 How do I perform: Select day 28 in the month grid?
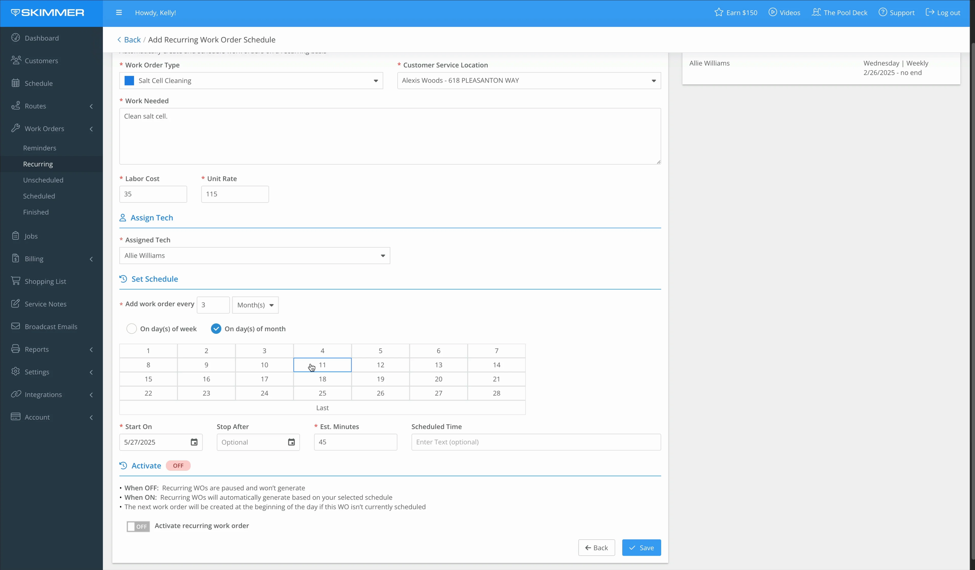[496, 393]
